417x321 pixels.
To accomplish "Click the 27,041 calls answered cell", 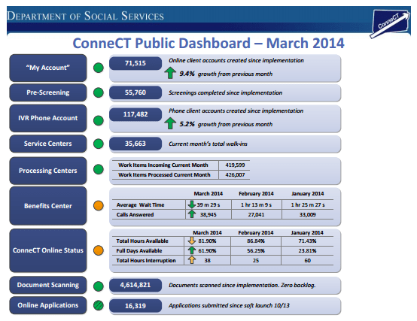I will (x=256, y=214).
